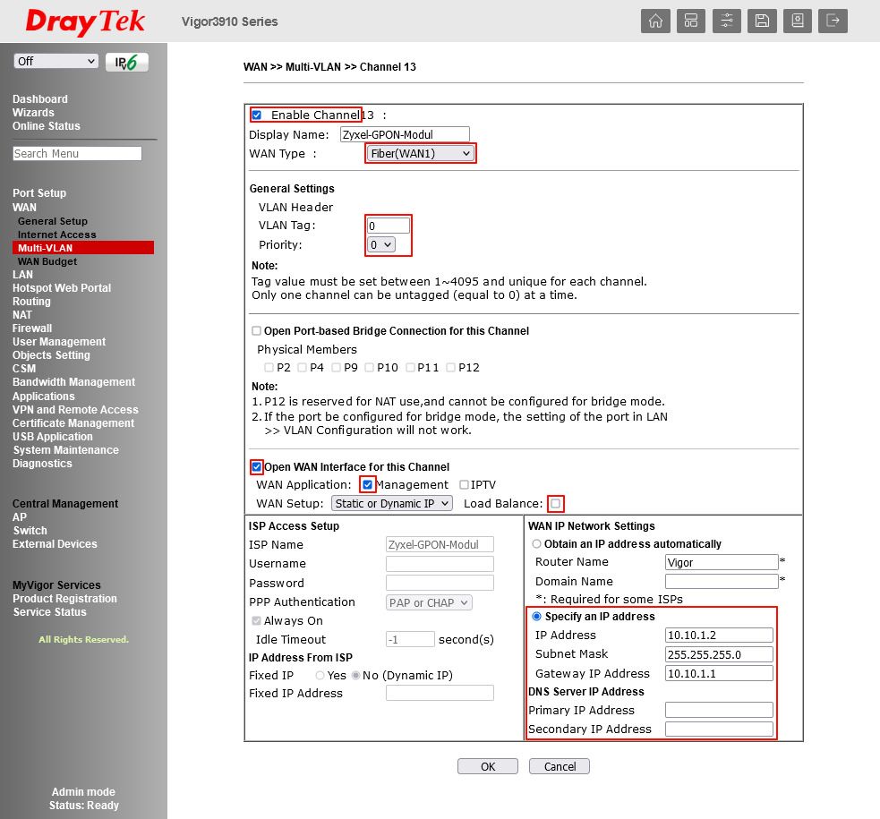Open Product Registration link

(x=65, y=599)
